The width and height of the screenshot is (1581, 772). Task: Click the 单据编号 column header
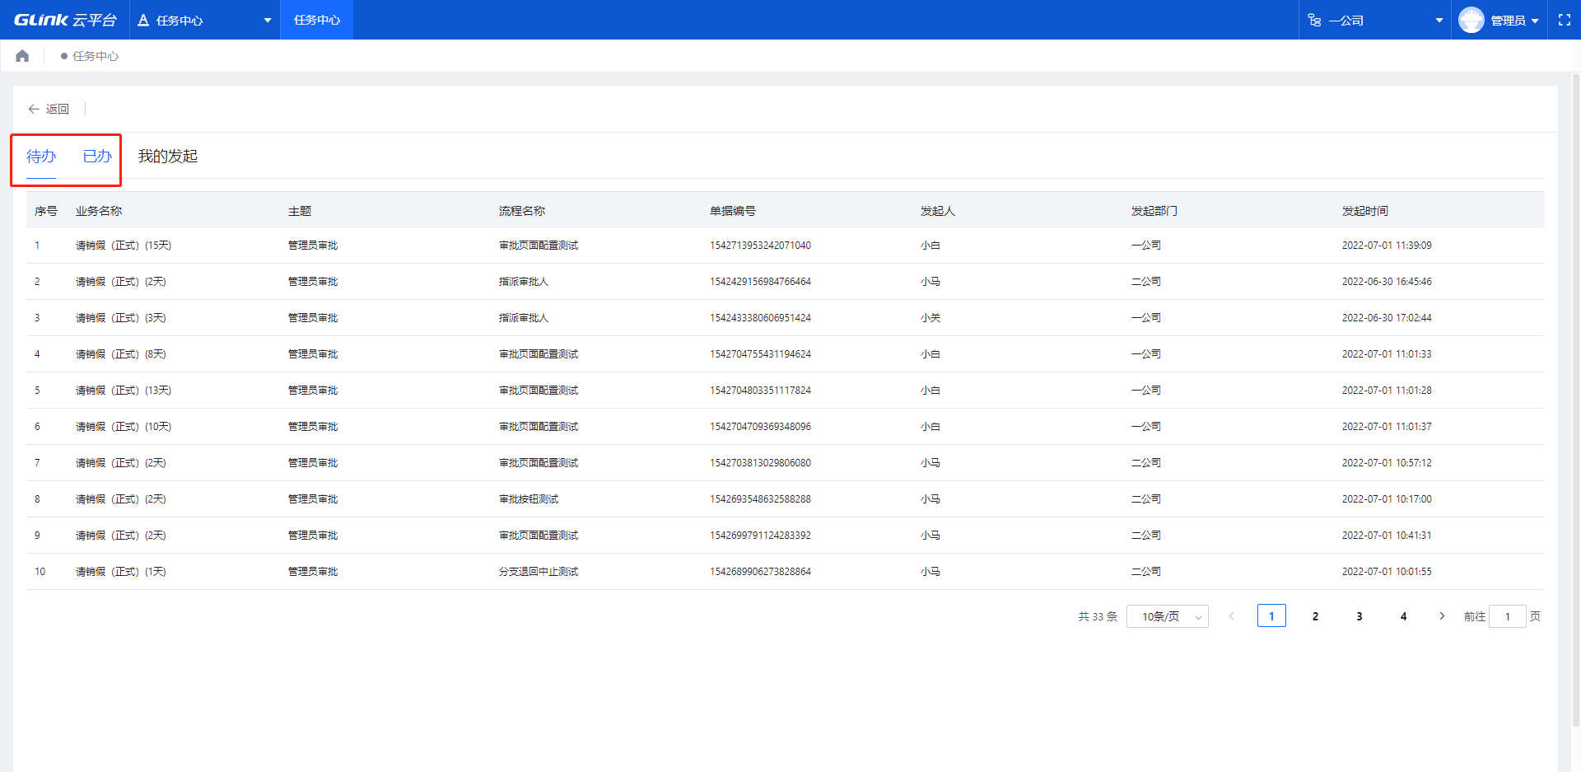pos(733,211)
